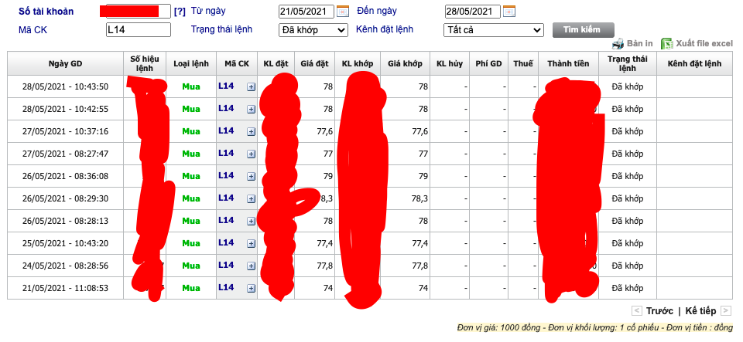Click the Số hiệu lệnh column header
This screenshot has width=743, height=342.
[x=145, y=63]
